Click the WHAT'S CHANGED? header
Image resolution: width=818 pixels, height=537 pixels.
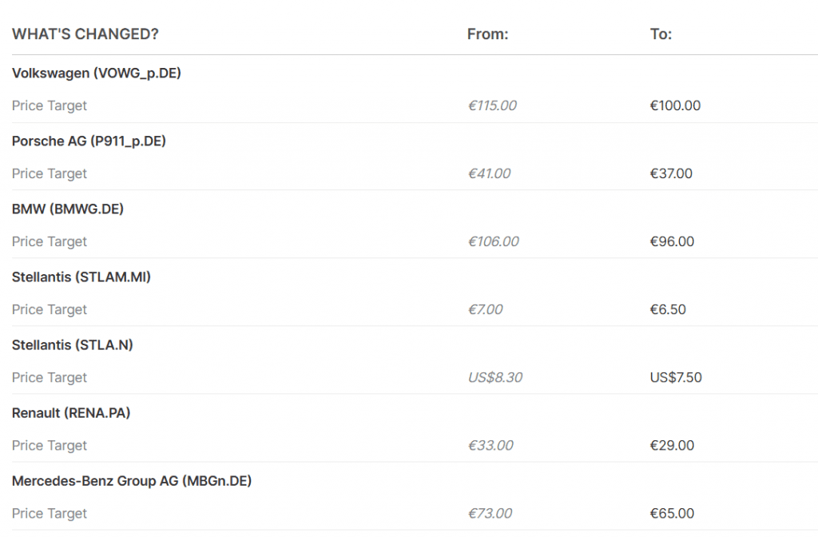(85, 34)
